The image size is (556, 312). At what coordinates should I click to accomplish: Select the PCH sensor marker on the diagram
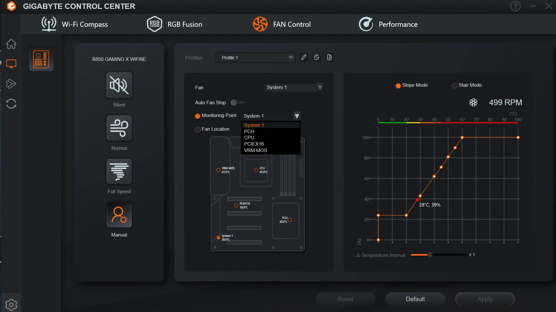tap(290, 220)
